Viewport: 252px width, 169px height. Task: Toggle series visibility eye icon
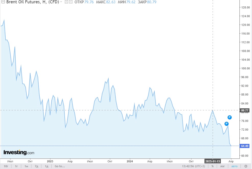tap(66, 2)
